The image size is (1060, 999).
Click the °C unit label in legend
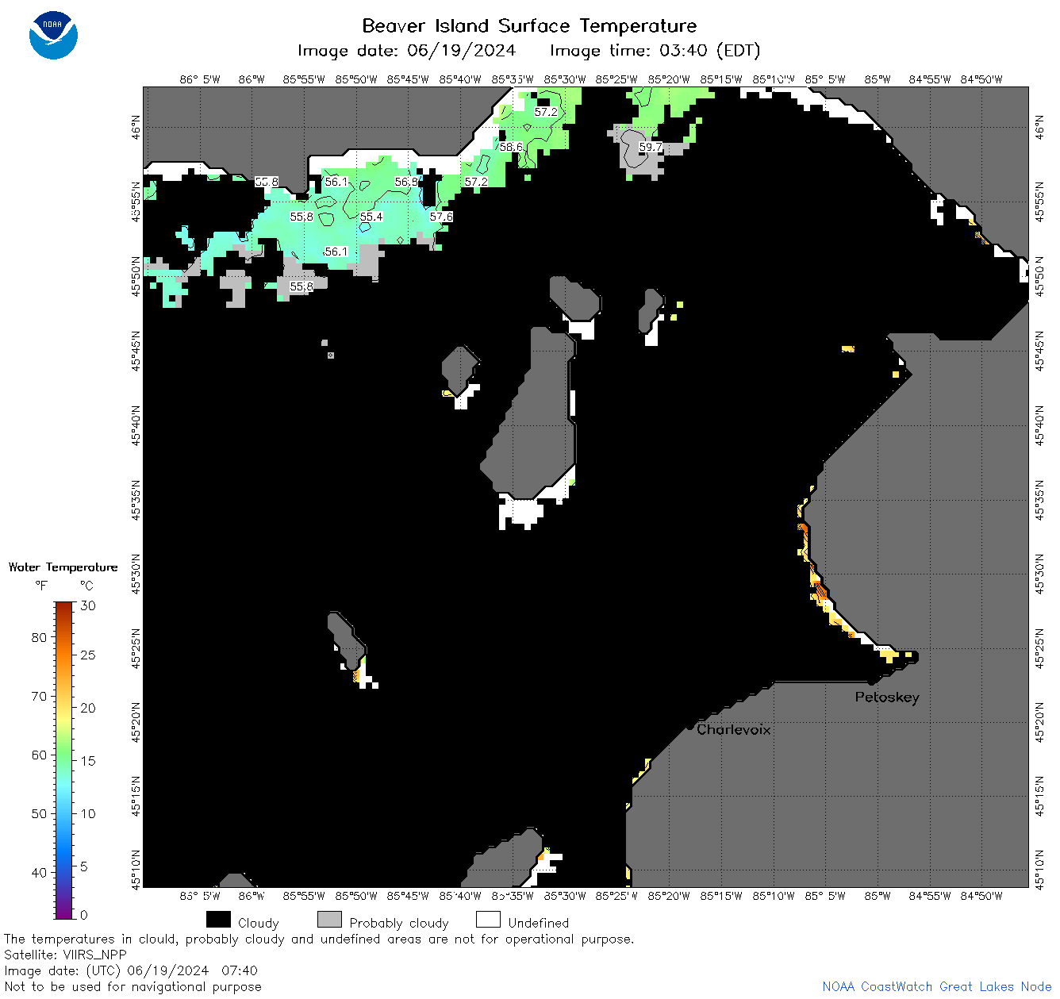86,586
